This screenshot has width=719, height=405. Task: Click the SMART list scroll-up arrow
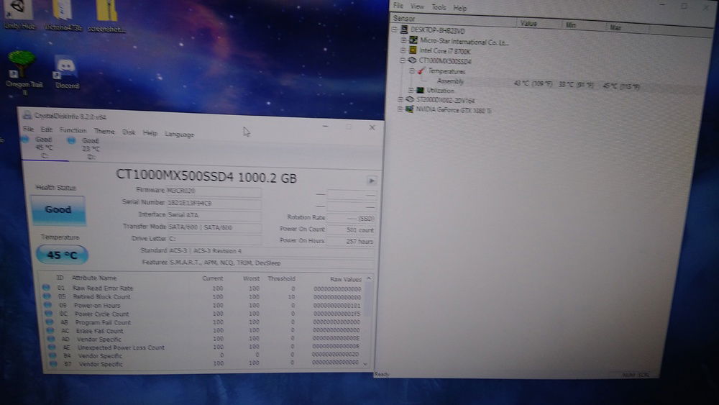pyautogui.click(x=369, y=279)
